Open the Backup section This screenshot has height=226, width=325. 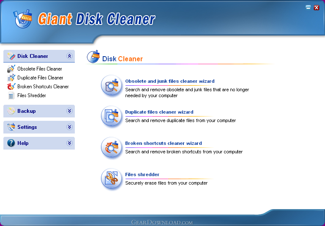[x=39, y=111]
